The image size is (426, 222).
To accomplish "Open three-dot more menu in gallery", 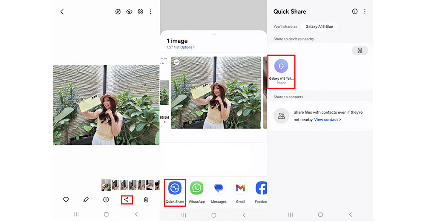I will coord(150,12).
